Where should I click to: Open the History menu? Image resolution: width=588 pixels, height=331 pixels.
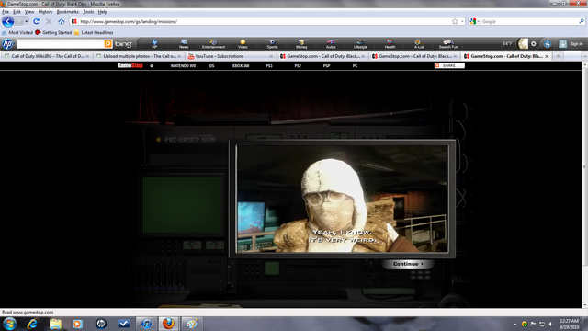pyautogui.click(x=45, y=12)
